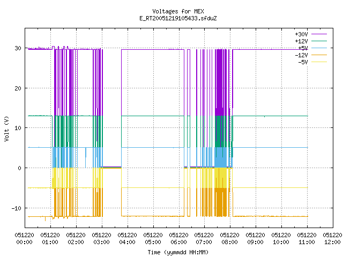Click the y-axis tick label 30
Viewport: 343px width, 257px height.
click(18, 48)
